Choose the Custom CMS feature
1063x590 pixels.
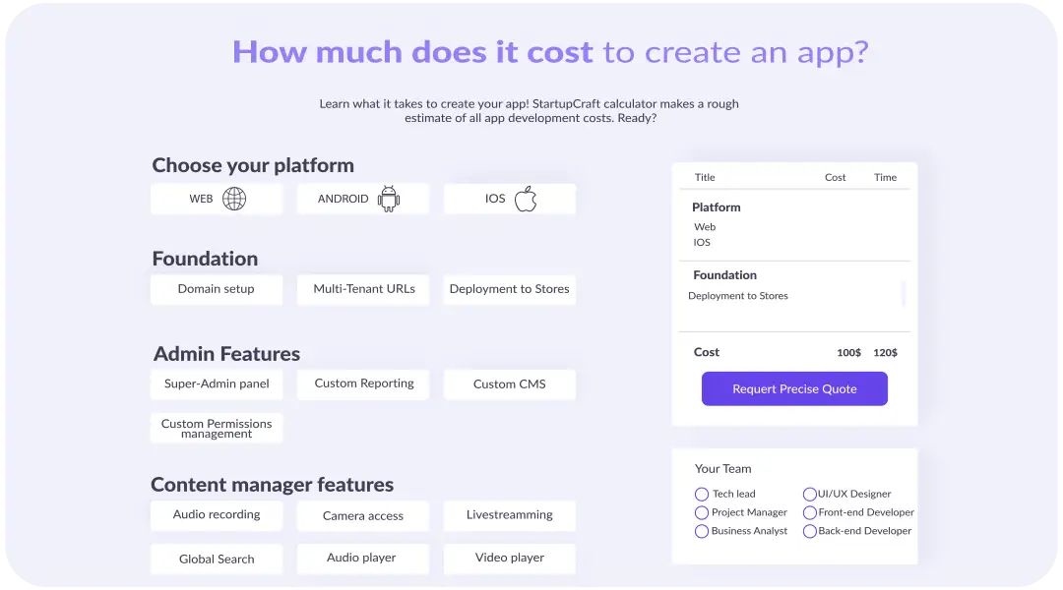(x=510, y=384)
